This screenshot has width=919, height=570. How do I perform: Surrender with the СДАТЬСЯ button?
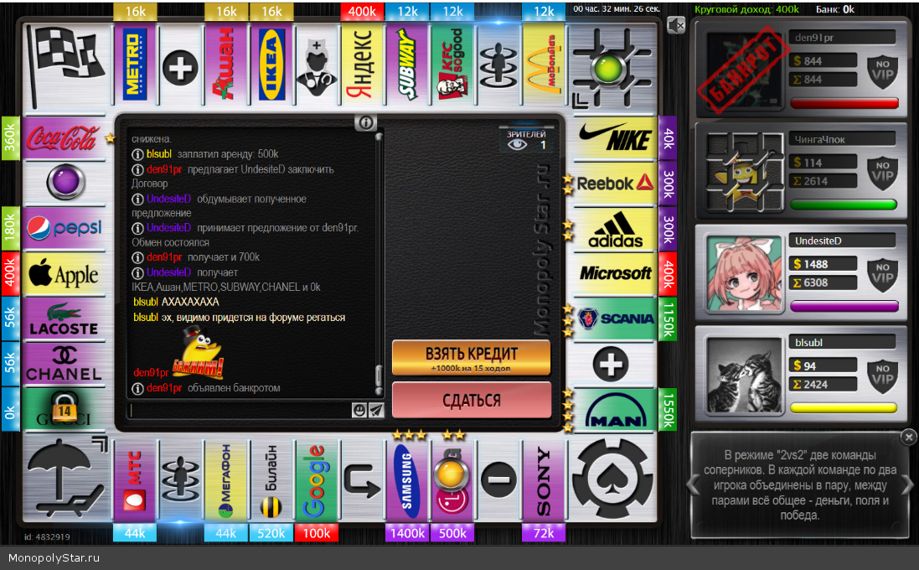coord(471,400)
